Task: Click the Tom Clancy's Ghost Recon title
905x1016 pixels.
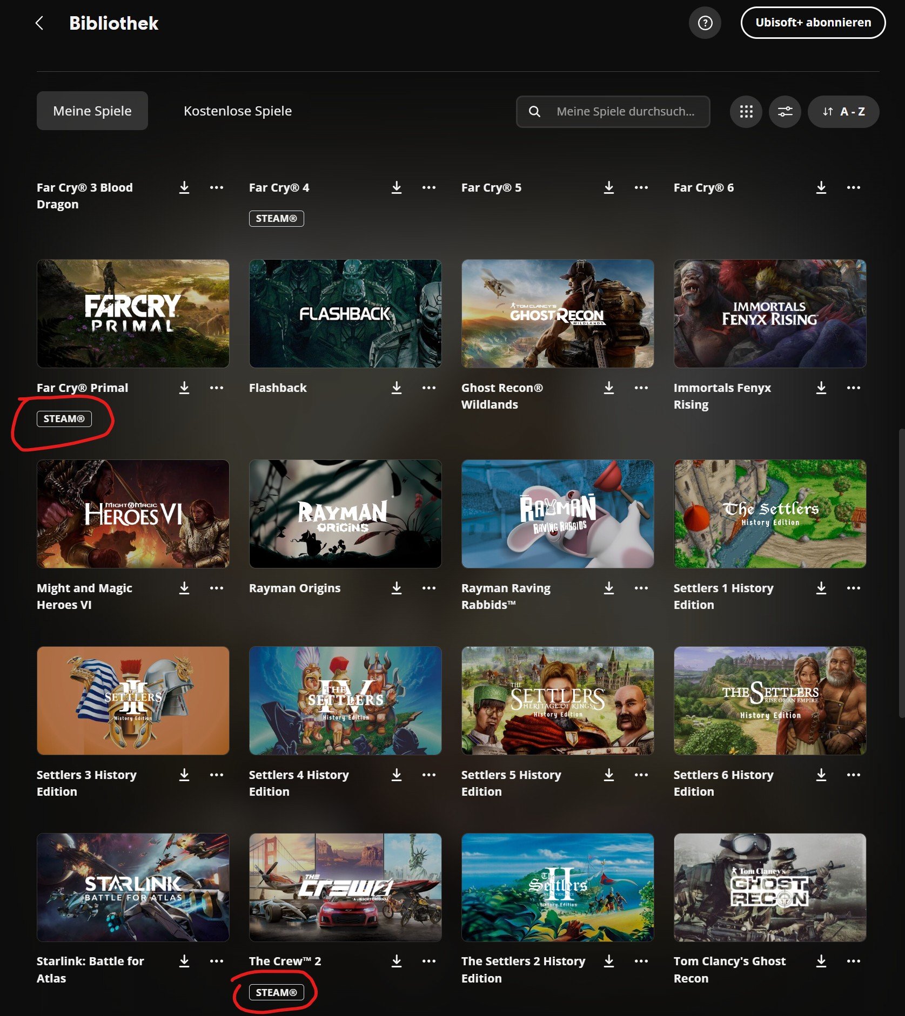Action: point(730,970)
